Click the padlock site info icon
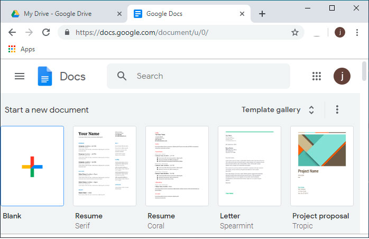 67,32
